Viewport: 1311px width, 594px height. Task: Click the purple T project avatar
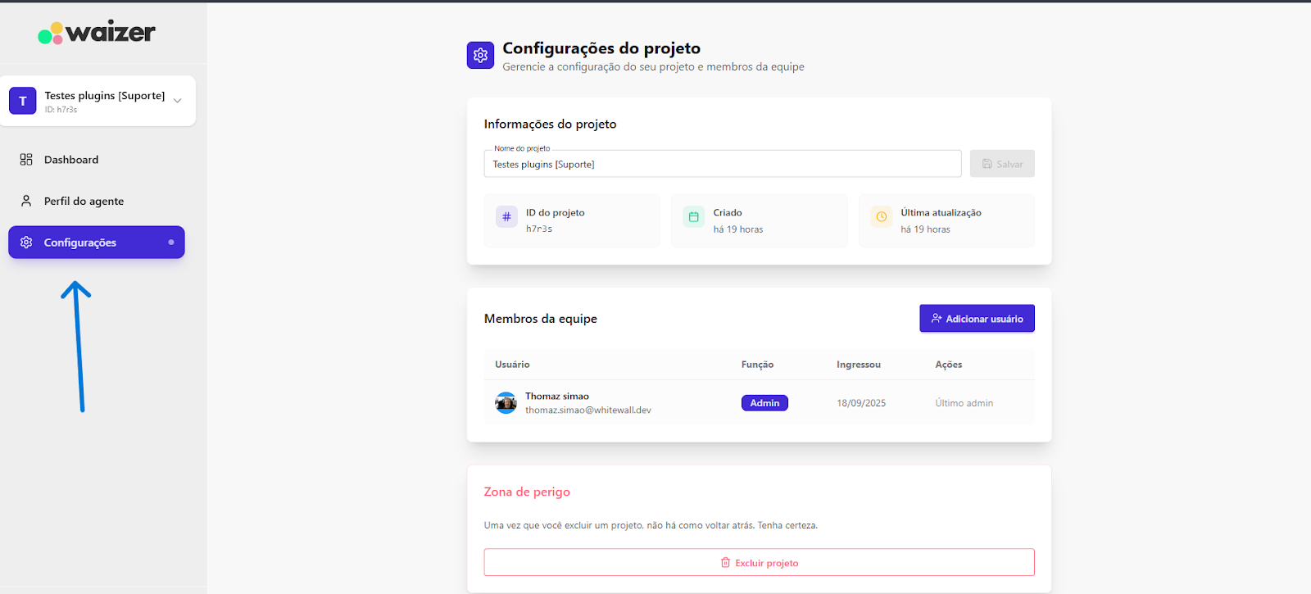coord(23,101)
